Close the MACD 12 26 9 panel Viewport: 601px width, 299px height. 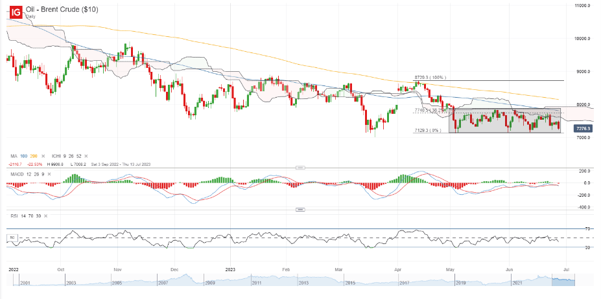[50, 175]
